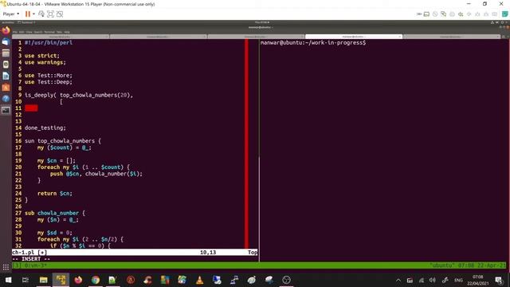Viewport: 510px width, 287px height.
Task: Open Windows Task View
Action: [25, 280]
